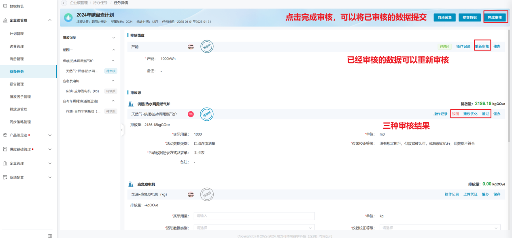
Task: Click the 待审核 stamp icon in 产能 row
Action: 207,47
